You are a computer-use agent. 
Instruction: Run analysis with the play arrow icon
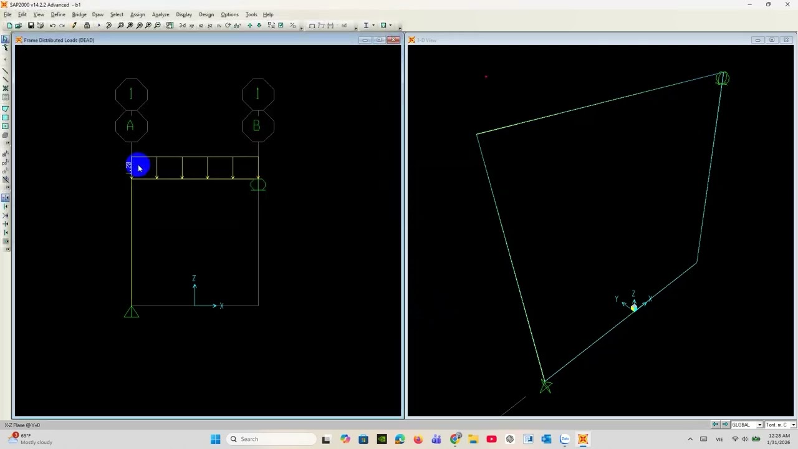99,26
